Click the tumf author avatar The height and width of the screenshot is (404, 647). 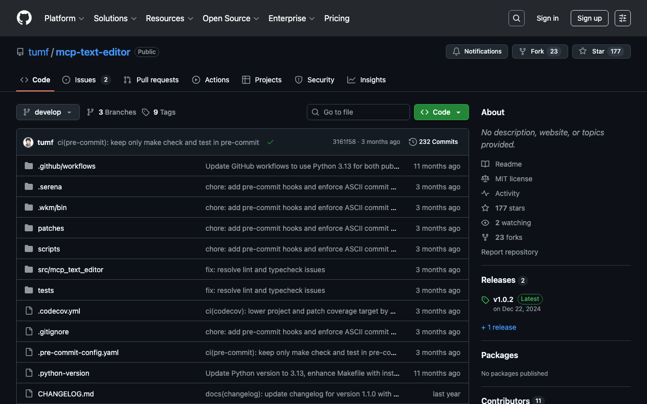click(28, 142)
